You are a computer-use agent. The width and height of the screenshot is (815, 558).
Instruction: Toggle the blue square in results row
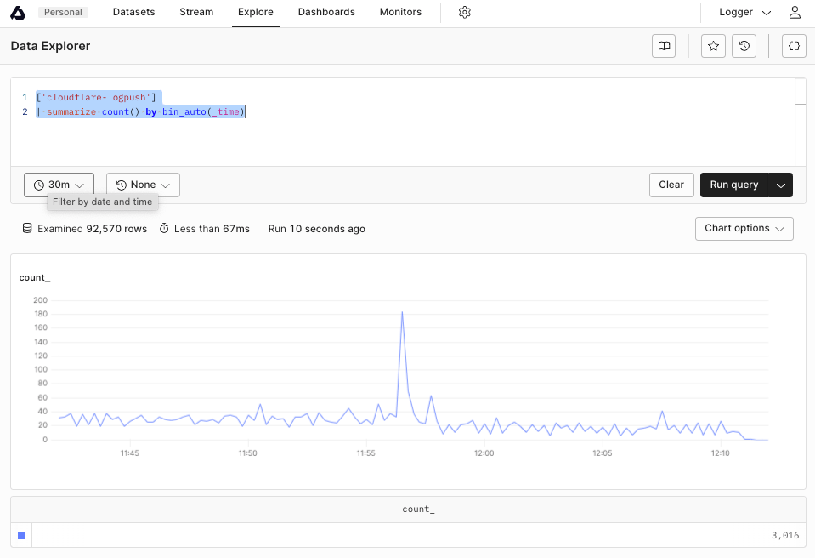(21, 535)
